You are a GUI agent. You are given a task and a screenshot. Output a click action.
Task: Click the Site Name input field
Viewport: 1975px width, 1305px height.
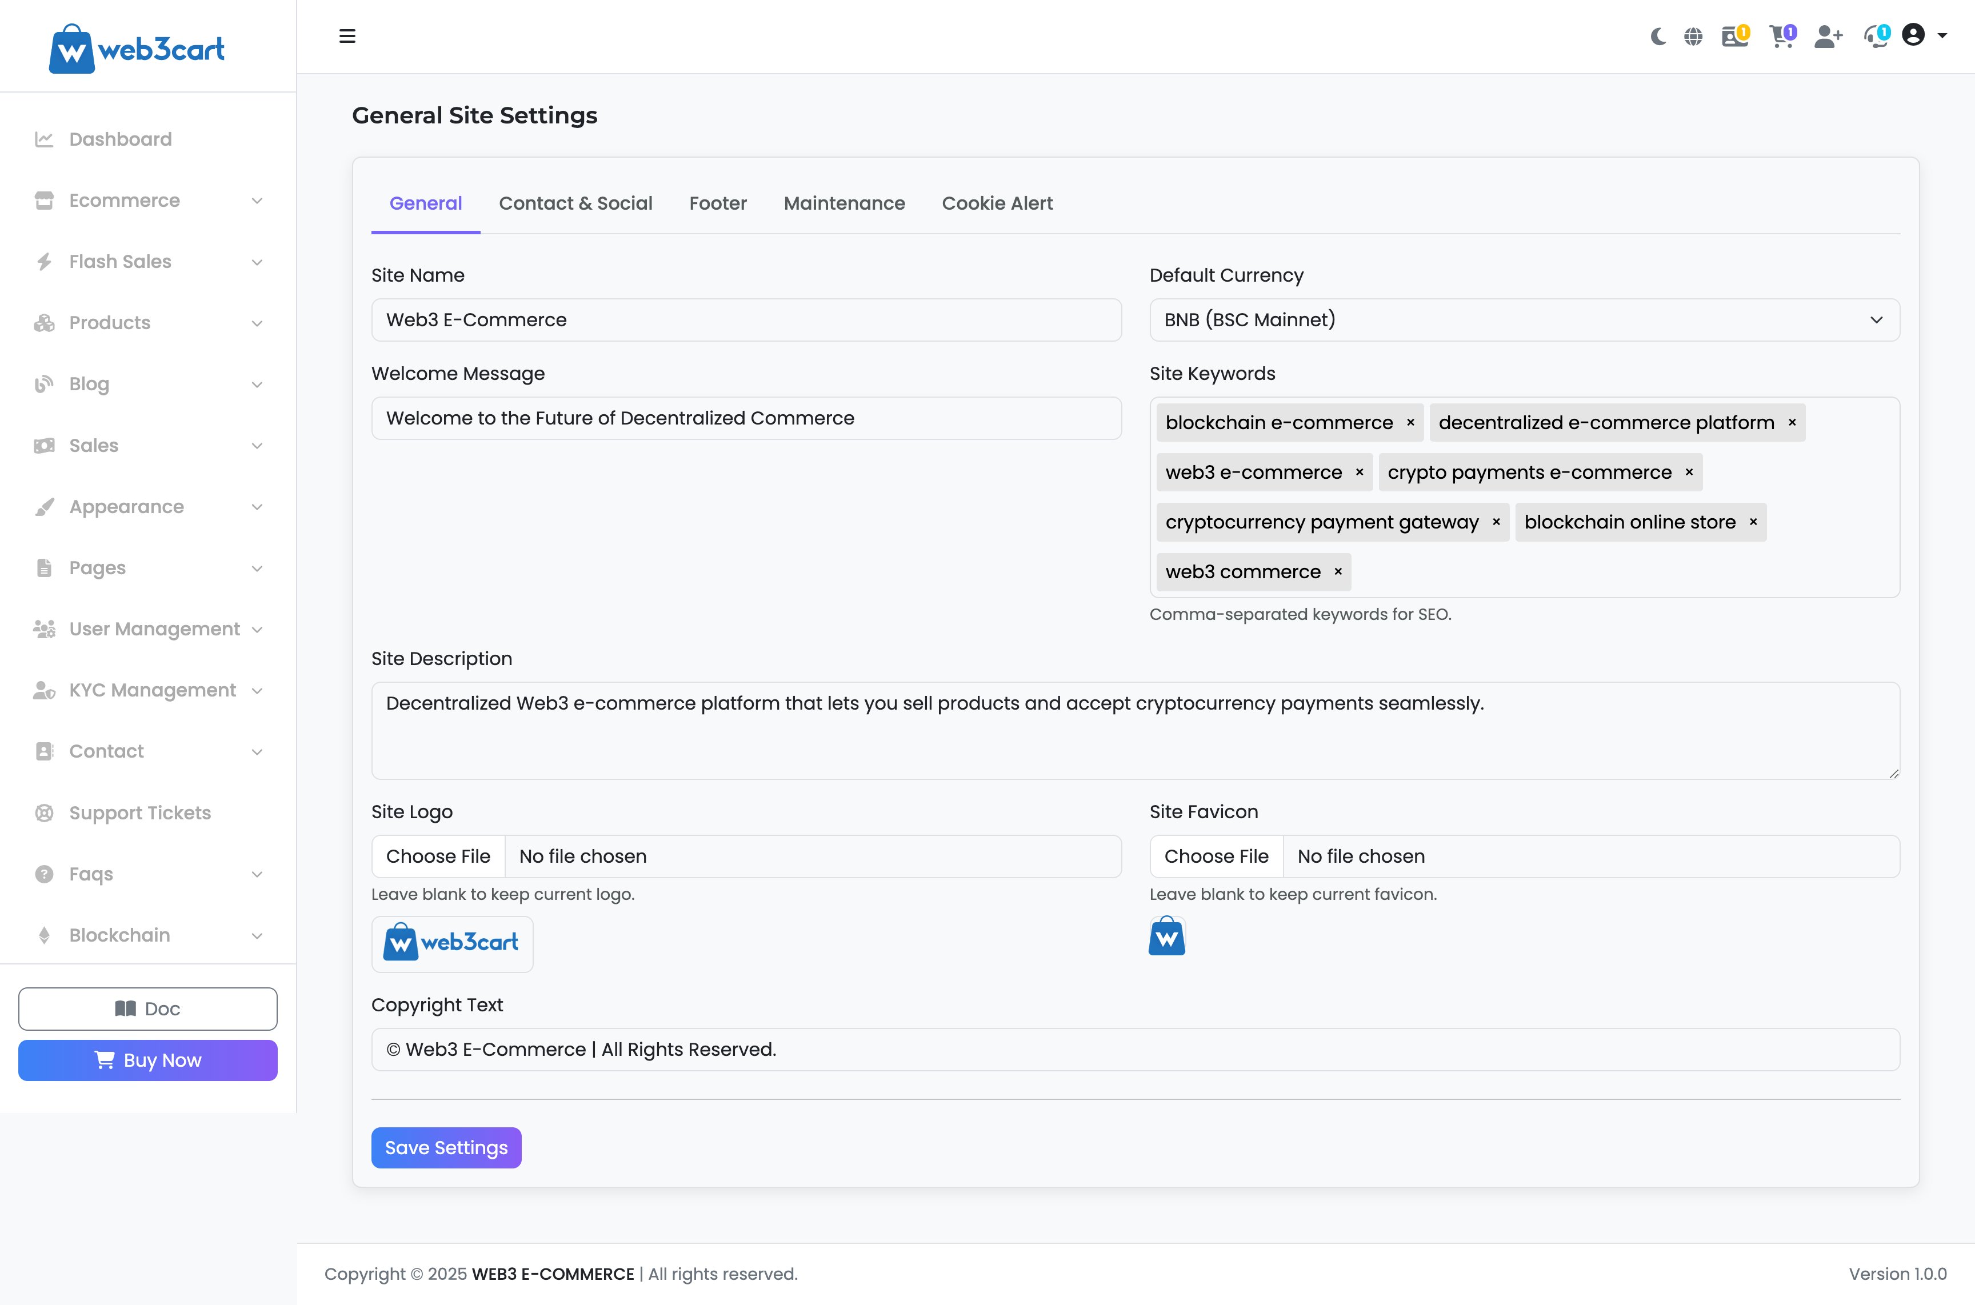pyautogui.click(x=746, y=319)
